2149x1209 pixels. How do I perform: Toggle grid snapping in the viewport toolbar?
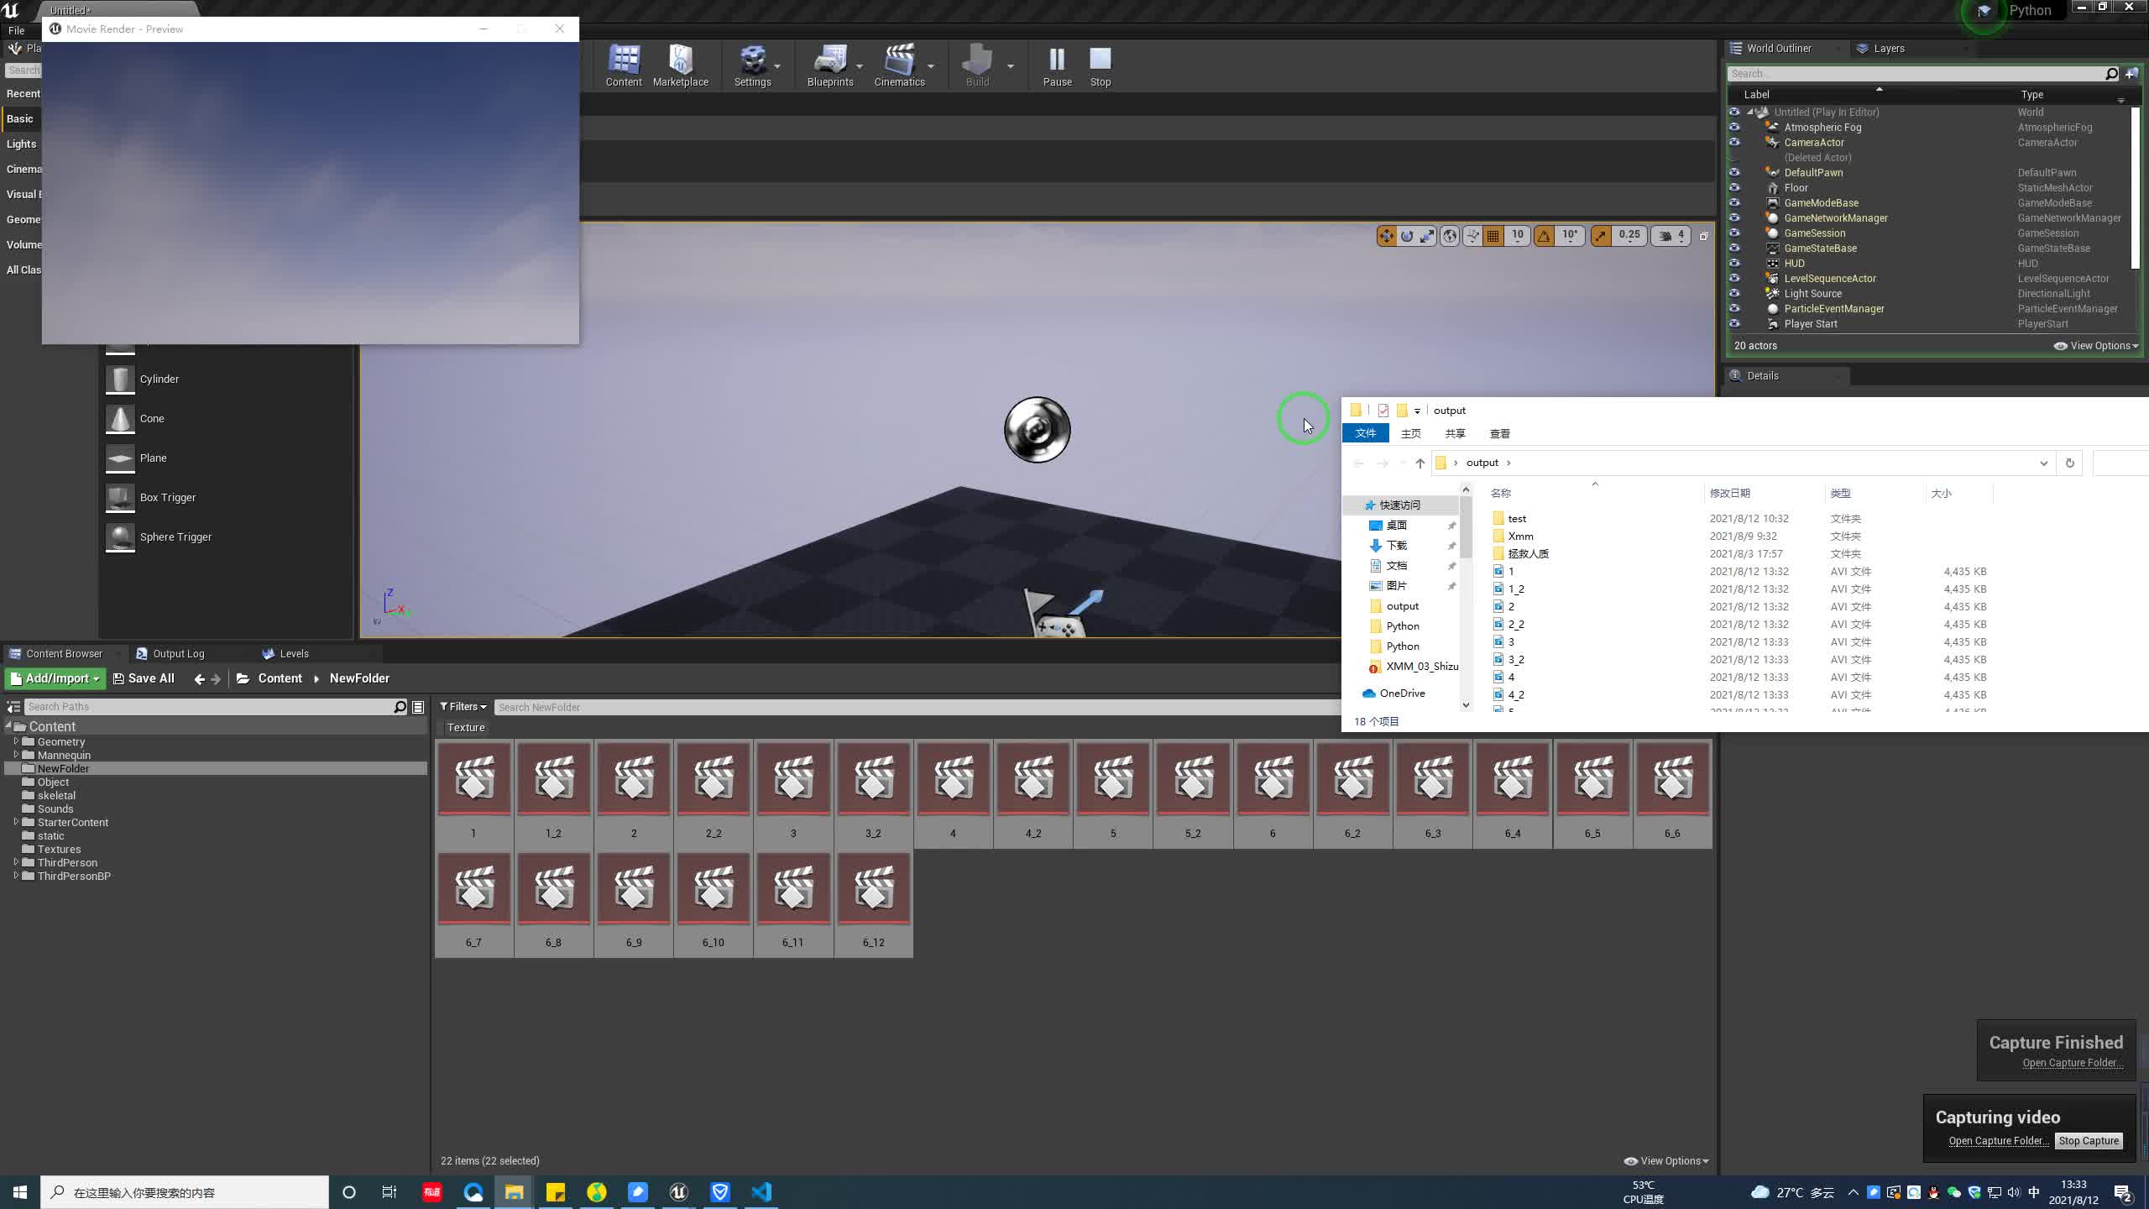coord(1493,236)
